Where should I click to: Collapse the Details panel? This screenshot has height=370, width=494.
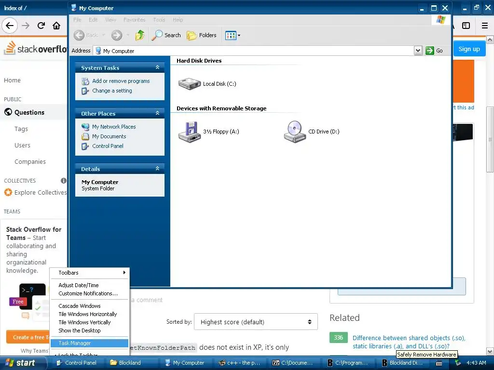click(158, 168)
